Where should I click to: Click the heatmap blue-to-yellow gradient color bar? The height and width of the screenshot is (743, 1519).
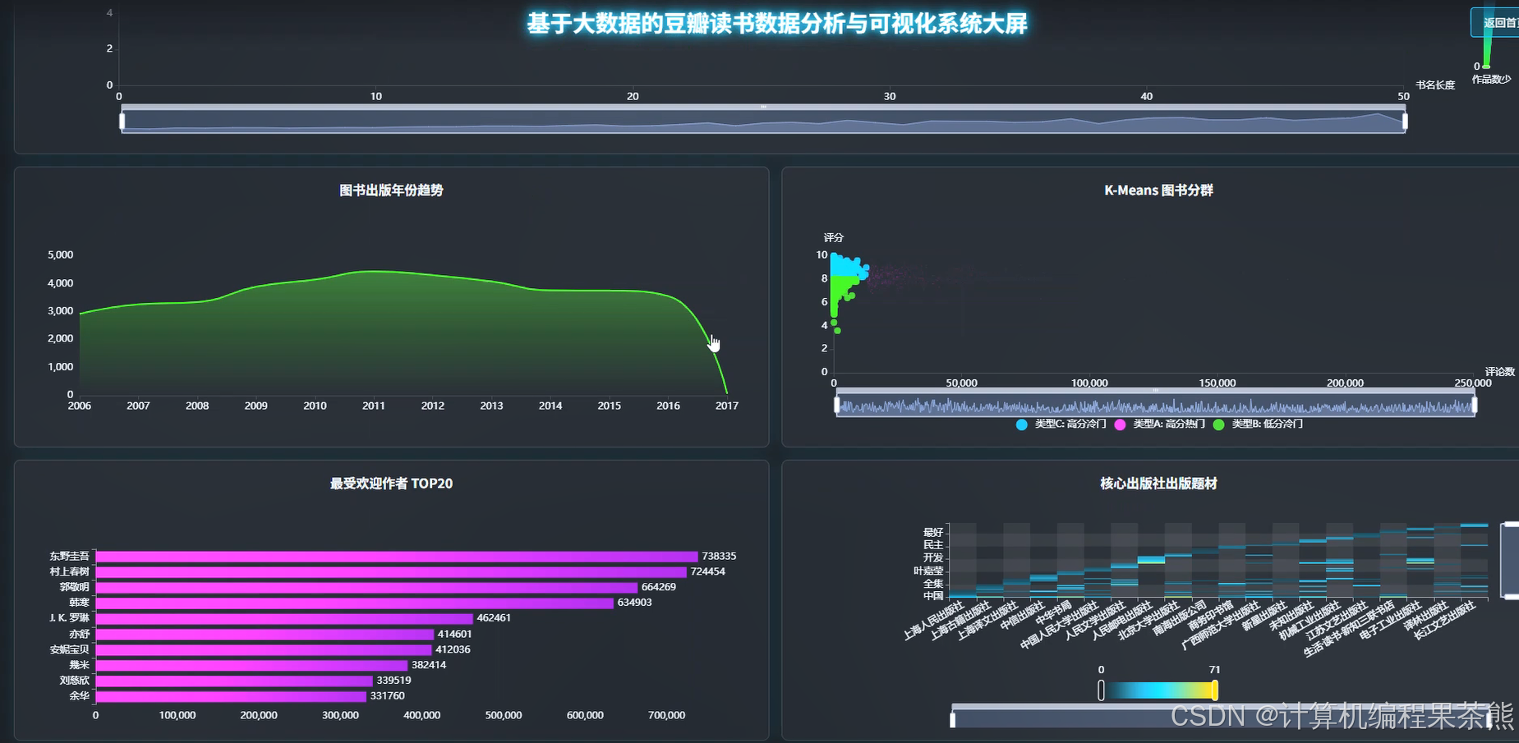(1158, 690)
